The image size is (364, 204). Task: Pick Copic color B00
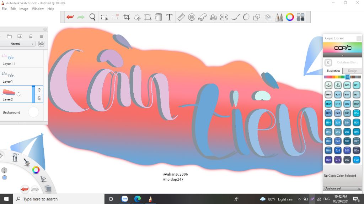click(347, 85)
